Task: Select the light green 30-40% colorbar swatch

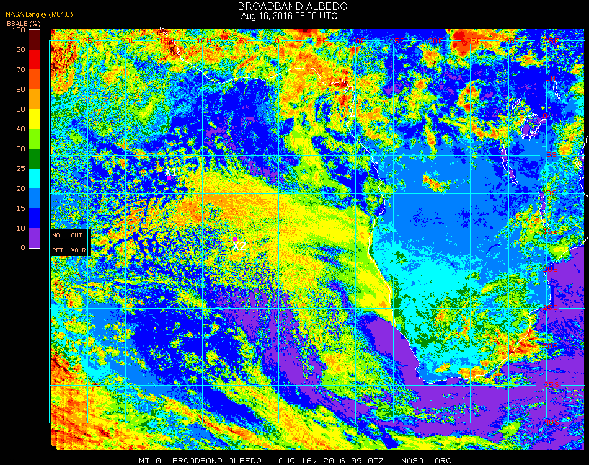Action: point(34,139)
